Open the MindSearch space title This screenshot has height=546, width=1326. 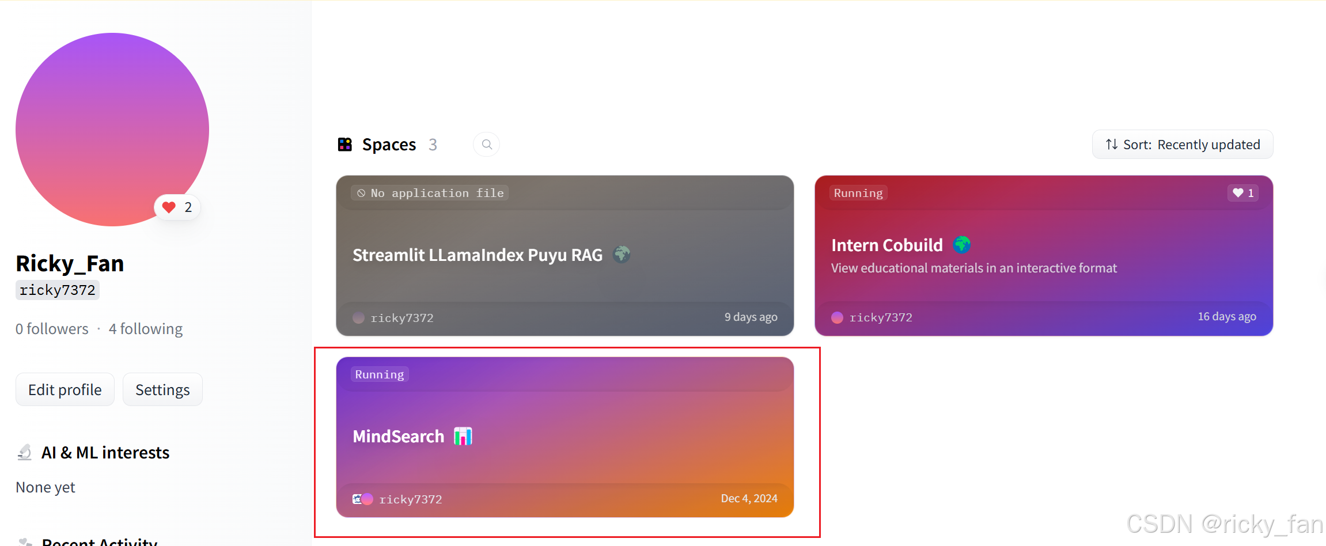pos(399,436)
